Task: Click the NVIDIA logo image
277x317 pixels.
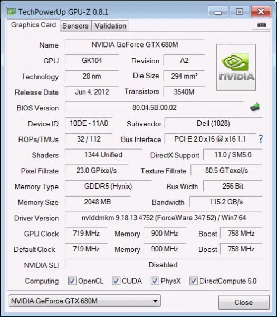Action: pos(236,67)
